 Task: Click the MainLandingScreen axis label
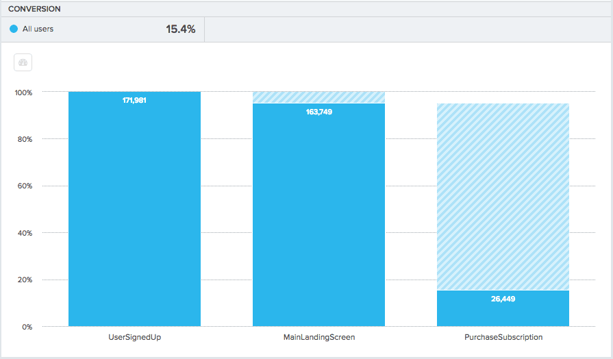318,337
